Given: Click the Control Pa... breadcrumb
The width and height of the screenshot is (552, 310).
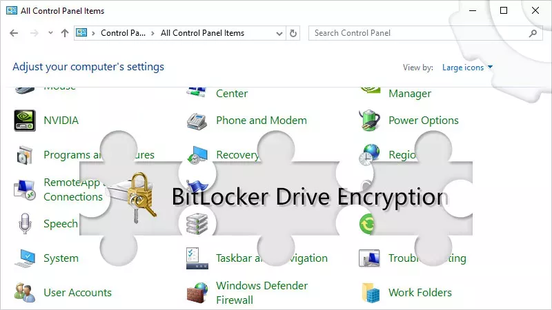Looking at the screenshot, I should (123, 33).
